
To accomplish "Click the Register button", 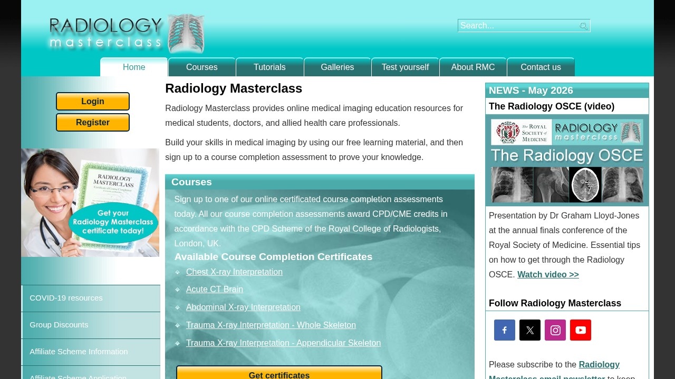I will pos(93,123).
